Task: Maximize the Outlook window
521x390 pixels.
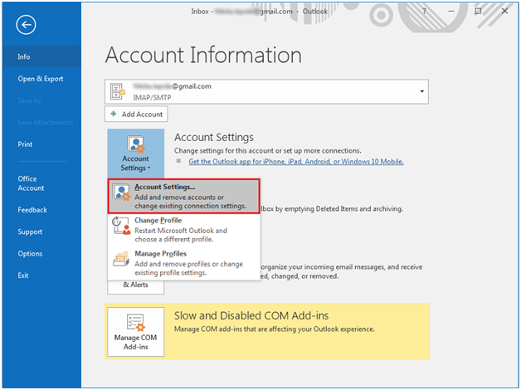Action: click(478, 12)
